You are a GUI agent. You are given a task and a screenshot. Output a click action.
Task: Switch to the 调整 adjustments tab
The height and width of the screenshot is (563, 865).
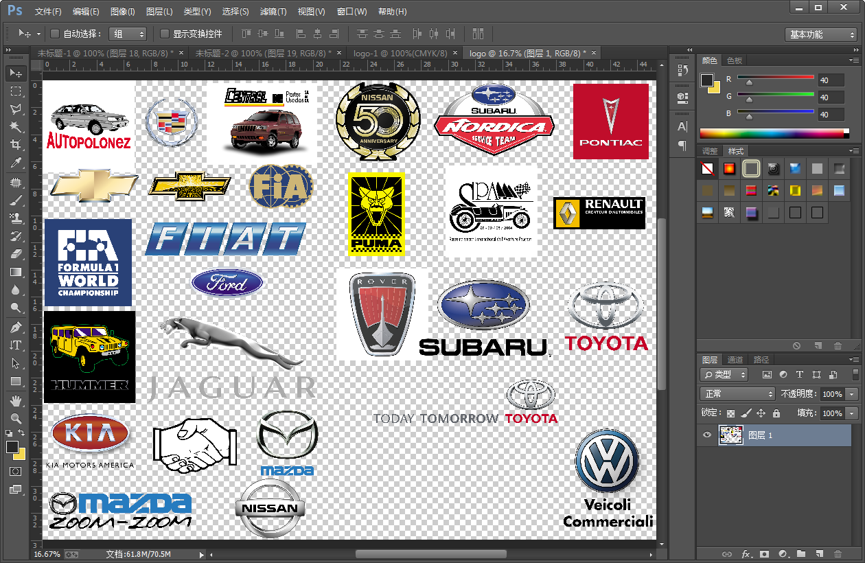(709, 151)
